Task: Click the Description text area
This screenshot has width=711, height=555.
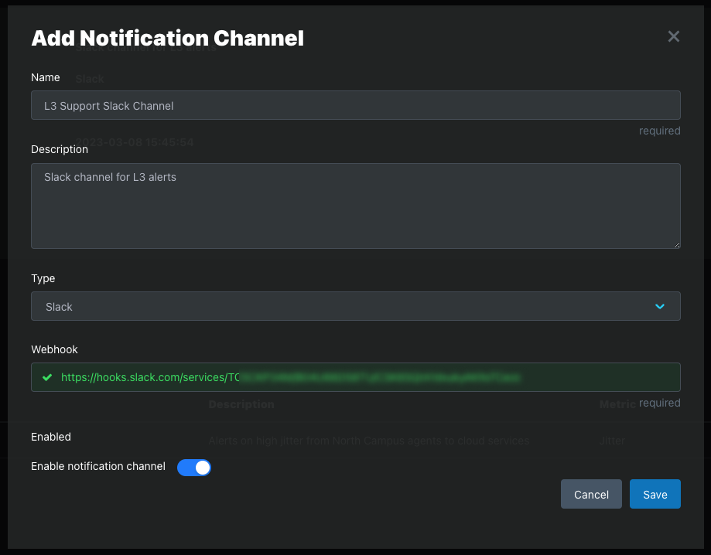Action: (x=356, y=206)
